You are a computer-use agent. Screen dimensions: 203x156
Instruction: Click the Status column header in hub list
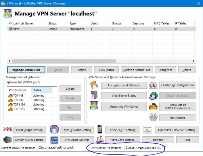57,23
